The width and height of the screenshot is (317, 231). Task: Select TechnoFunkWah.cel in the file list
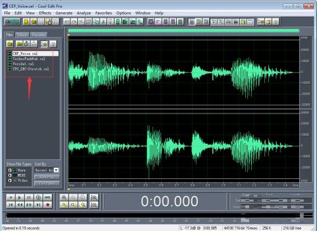[x=29, y=59]
